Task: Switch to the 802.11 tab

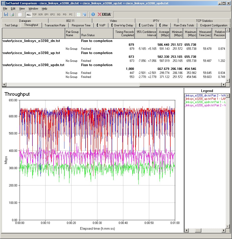Action: tap(70, 21)
